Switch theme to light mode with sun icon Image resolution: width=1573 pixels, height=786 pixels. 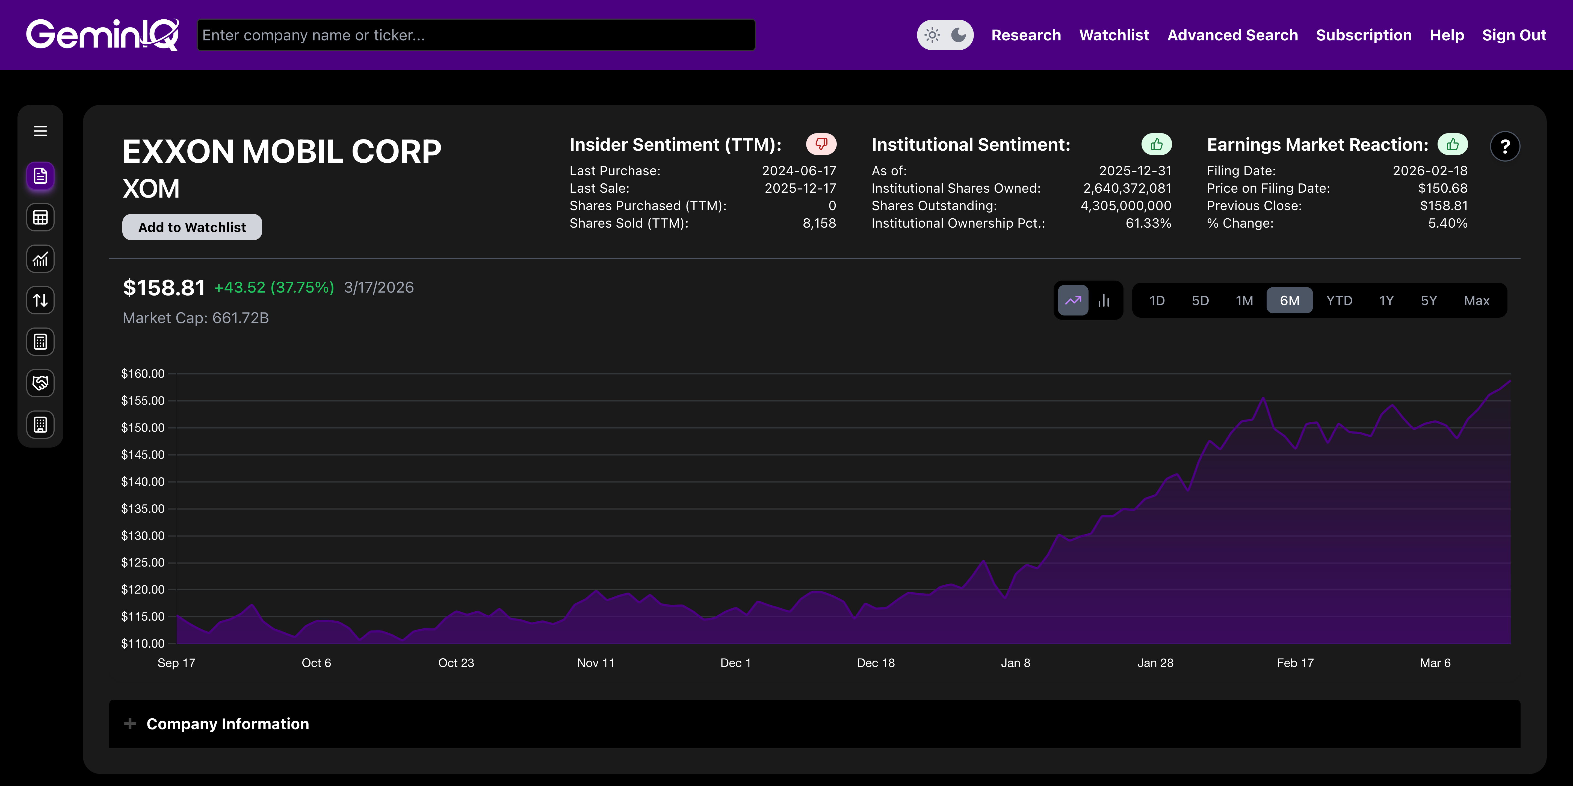tap(932, 35)
